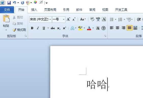The width and height of the screenshot is (143, 98).
Task: Open the Aa change case menu
Action: [83, 19]
